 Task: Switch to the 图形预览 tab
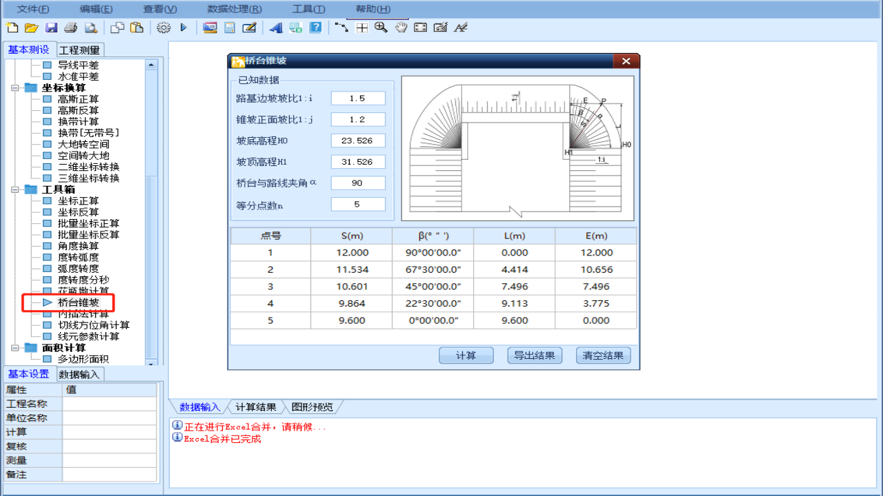313,406
